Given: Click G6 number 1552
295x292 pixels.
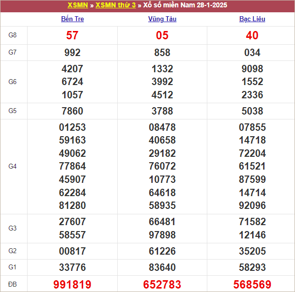Looking at the screenshot, I should (252, 82).
